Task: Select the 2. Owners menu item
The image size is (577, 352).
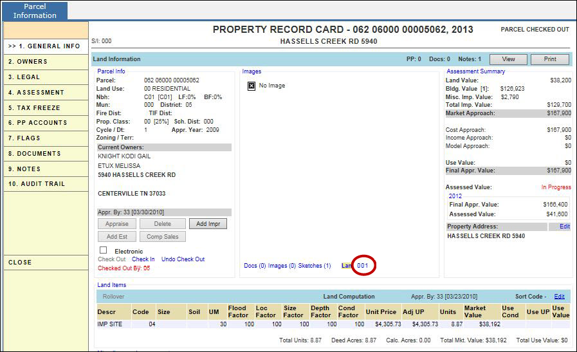Action: click(x=28, y=62)
